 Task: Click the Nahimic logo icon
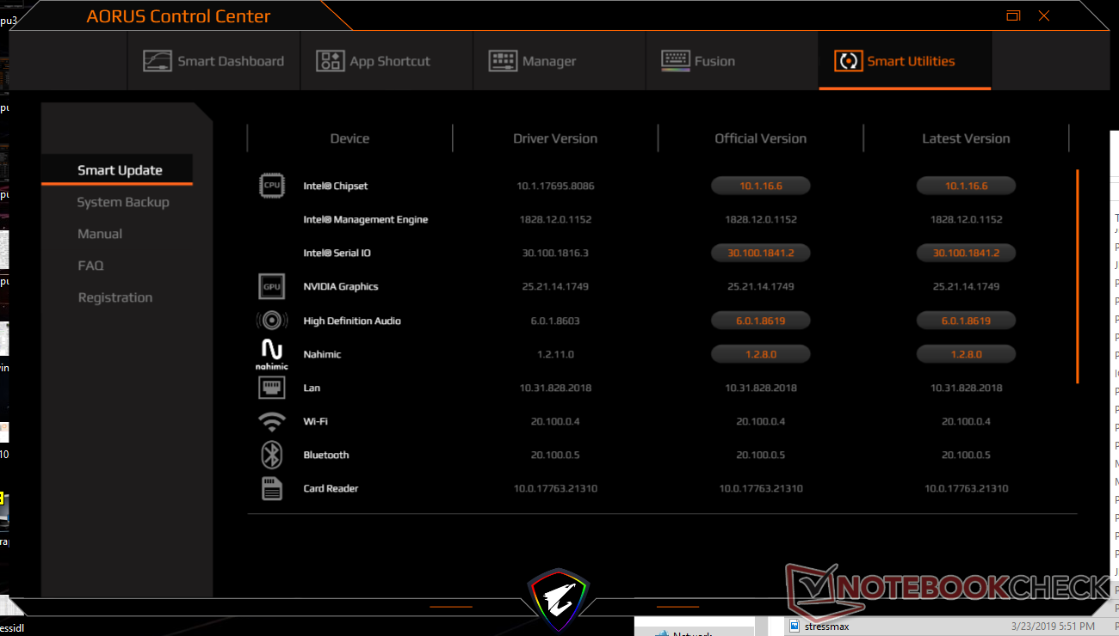(x=272, y=354)
